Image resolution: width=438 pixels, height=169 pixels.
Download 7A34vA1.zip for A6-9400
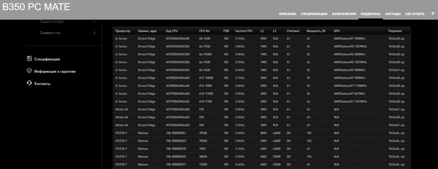pos(396,70)
